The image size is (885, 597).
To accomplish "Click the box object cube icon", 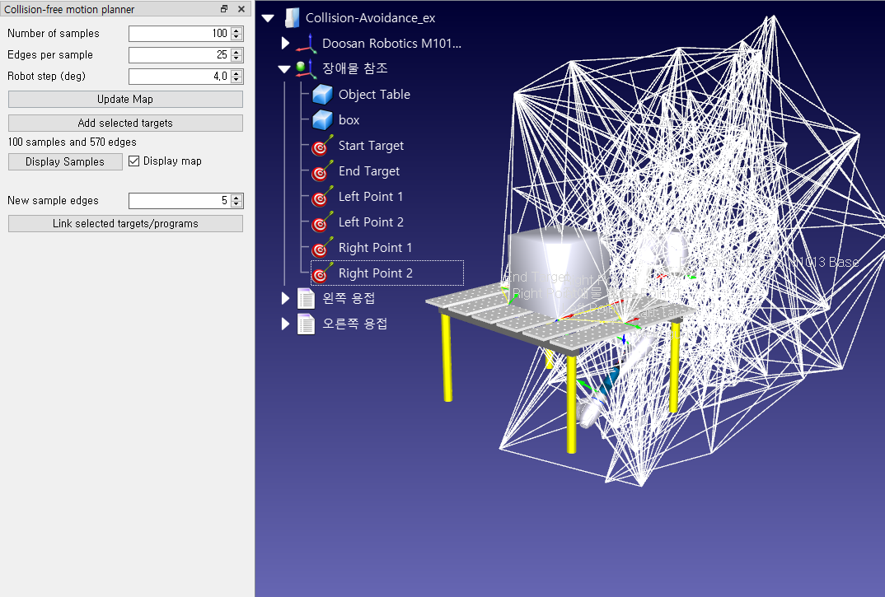I will (x=322, y=120).
